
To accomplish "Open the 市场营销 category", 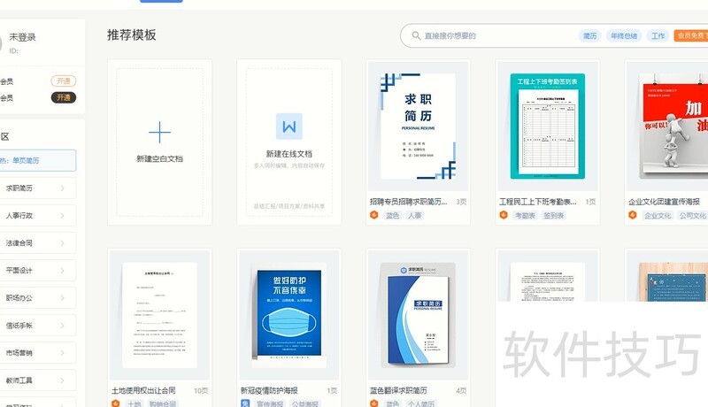I will 38,353.
